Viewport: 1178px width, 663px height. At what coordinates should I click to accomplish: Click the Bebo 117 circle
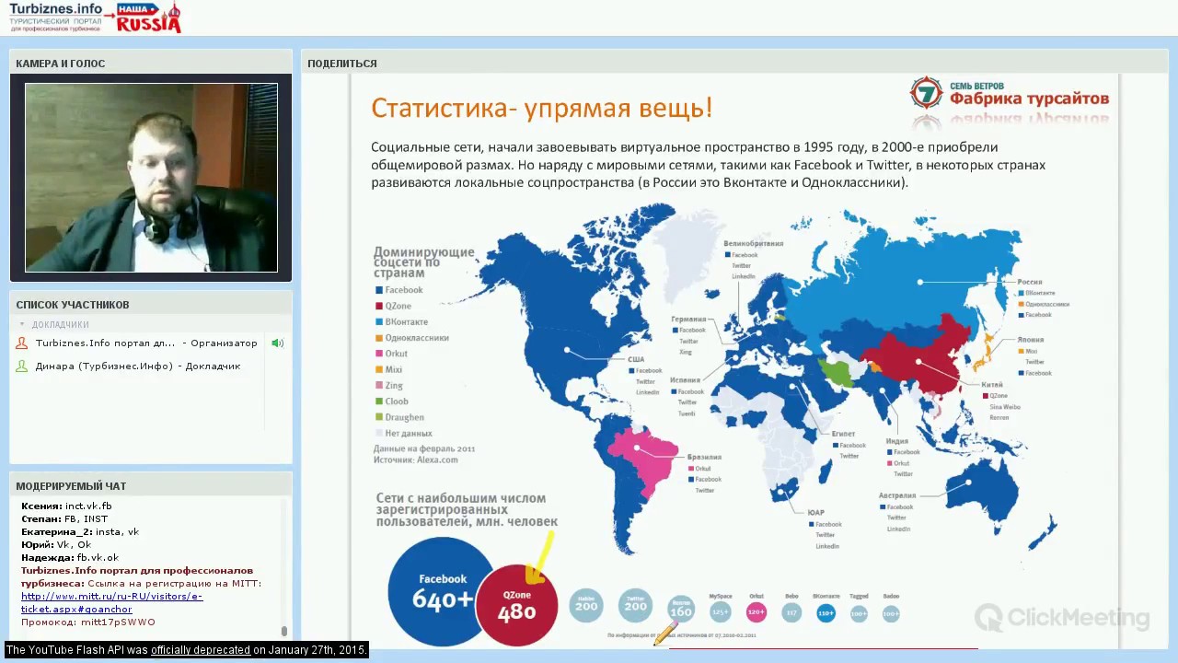click(791, 612)
